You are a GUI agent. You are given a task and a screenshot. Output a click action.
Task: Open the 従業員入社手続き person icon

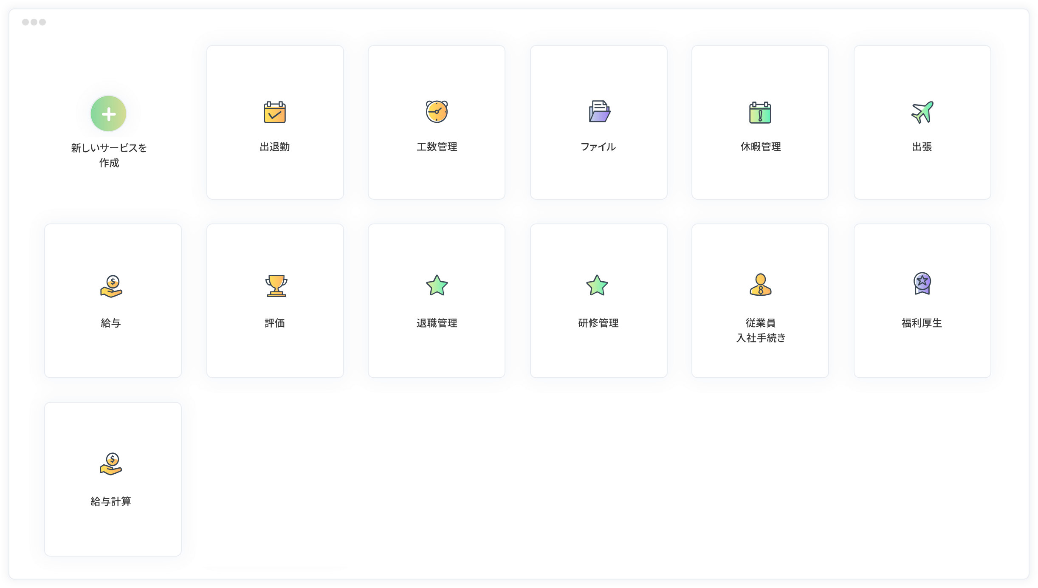coord(760,285)
